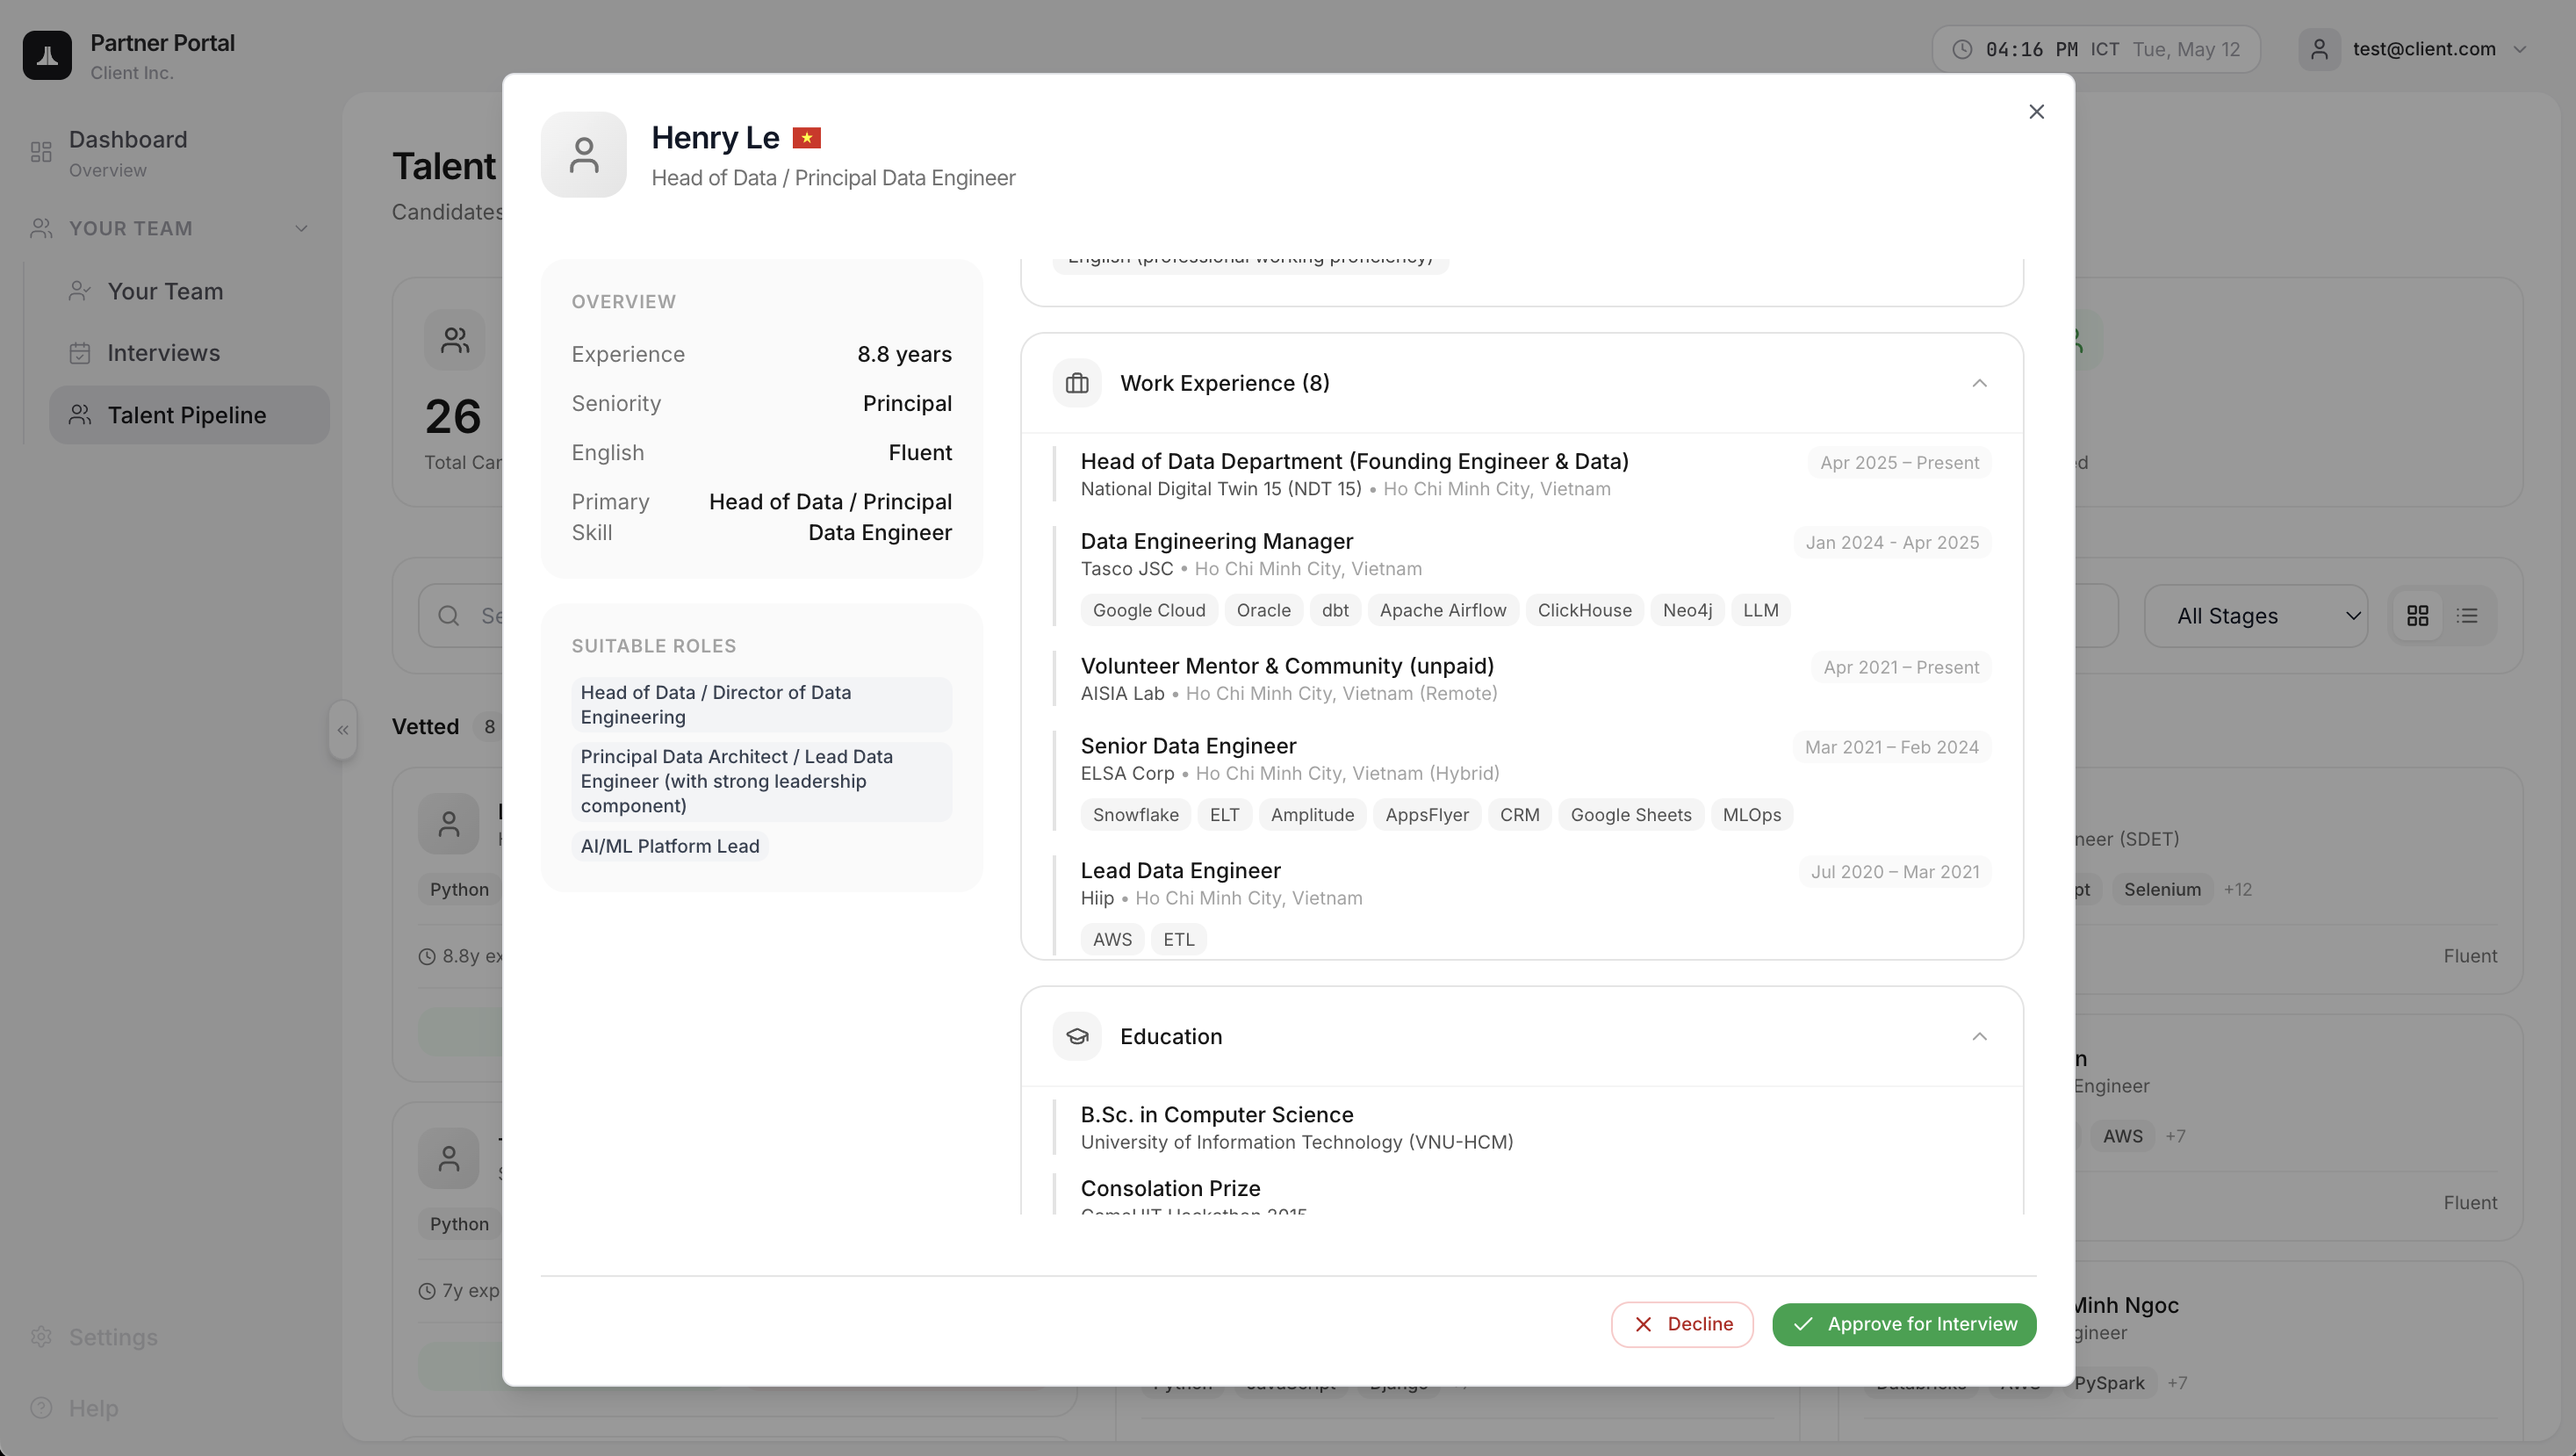Image resolution: width=2576 pixels, height=1456 pixels.
Task: Click the Data Engineering Manager job title
Action: tap(1216, 541)
